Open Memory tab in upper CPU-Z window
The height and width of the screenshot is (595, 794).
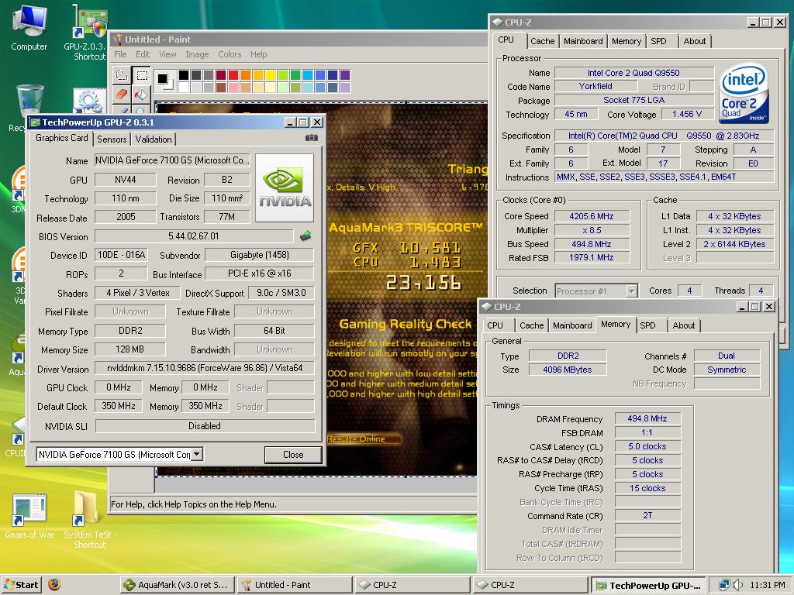[627, 42]
